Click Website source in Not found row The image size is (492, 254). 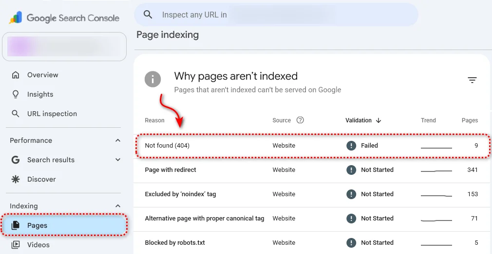(x=284, y=146)
